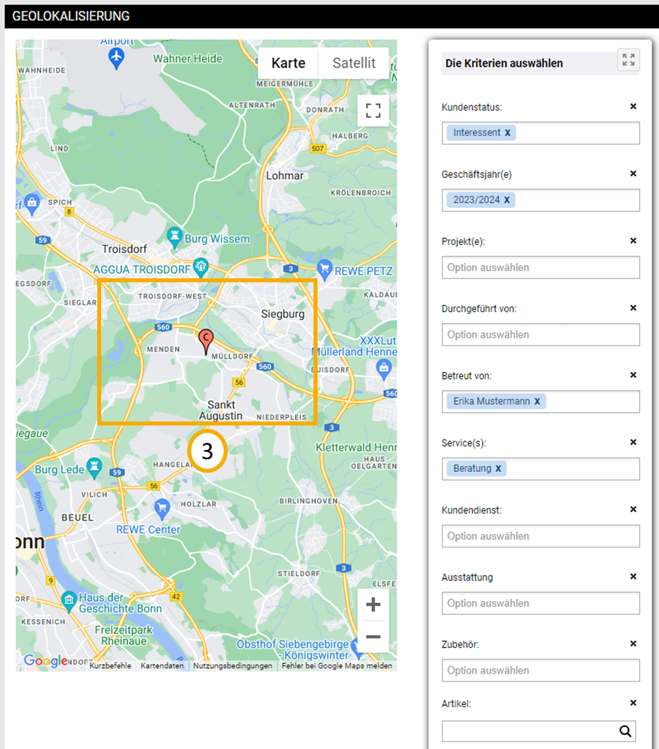This screenshot has height=749, width=659.
Task: Click the search magnifier in the Artikel field
Action: pos(625,731)
